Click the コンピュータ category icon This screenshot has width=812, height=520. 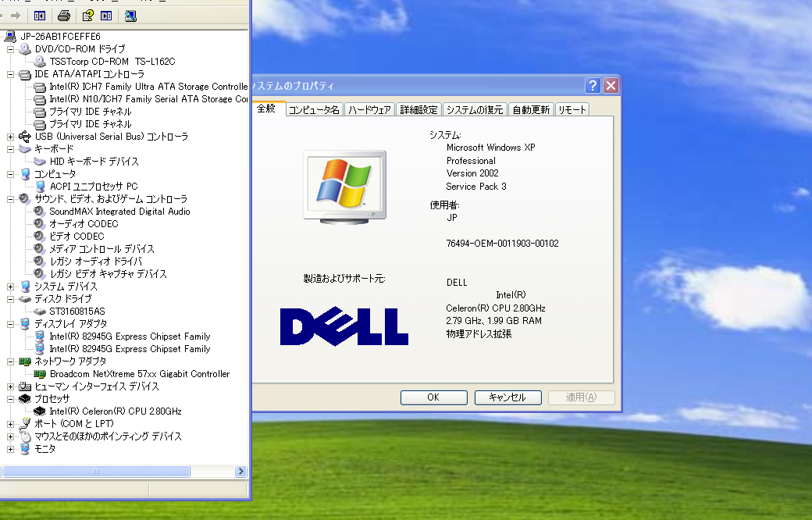click(25, 174)
